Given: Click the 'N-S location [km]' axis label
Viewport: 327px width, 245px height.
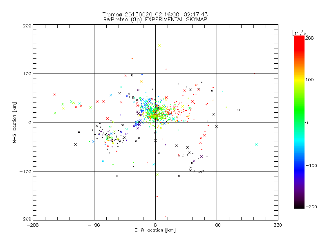Looking at the screenshot, I should coord(14,122).
